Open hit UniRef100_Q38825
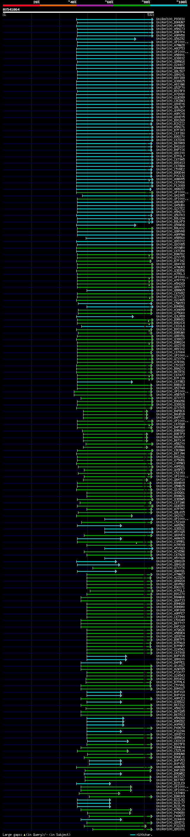190x837 pixels. coord(170,81)
